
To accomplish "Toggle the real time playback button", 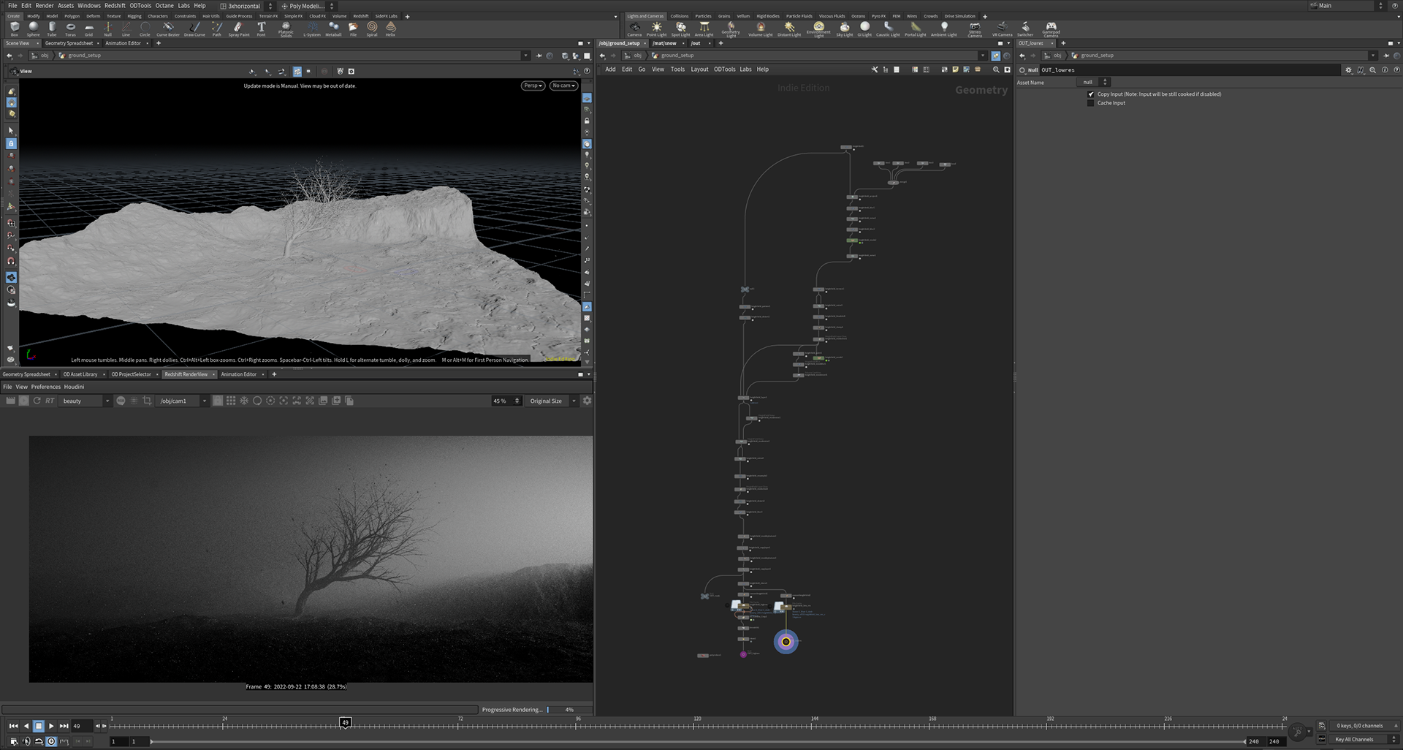I will (51, 741).
